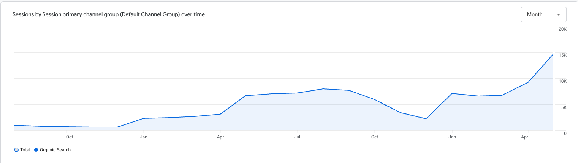Toggle the Organic Search blue dot icon
The image size is (578, 163).
click(36, 150)
